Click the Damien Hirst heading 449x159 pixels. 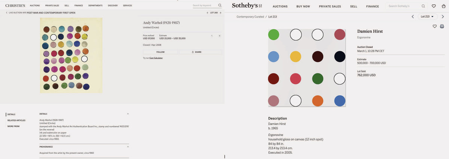pos(370,31)
